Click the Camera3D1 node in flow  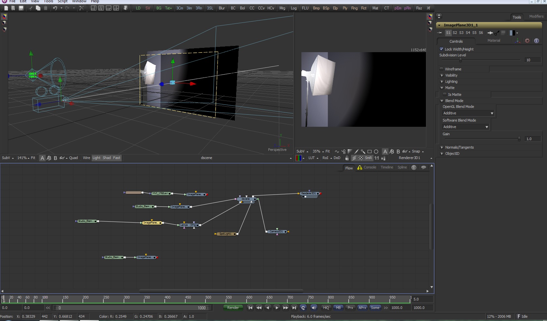pos(277,232)
